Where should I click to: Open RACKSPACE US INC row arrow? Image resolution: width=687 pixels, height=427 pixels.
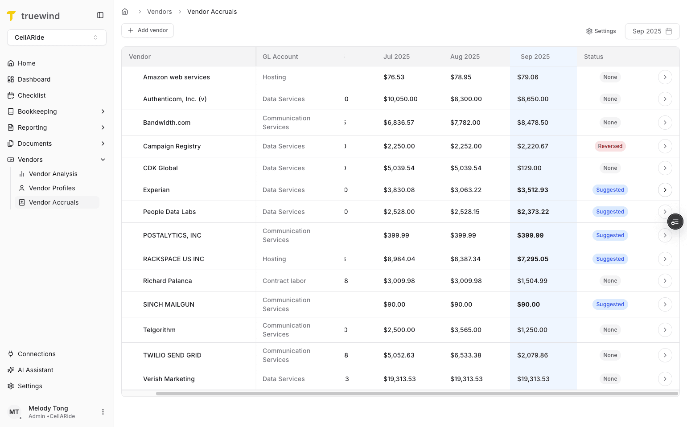pos(665,259)
